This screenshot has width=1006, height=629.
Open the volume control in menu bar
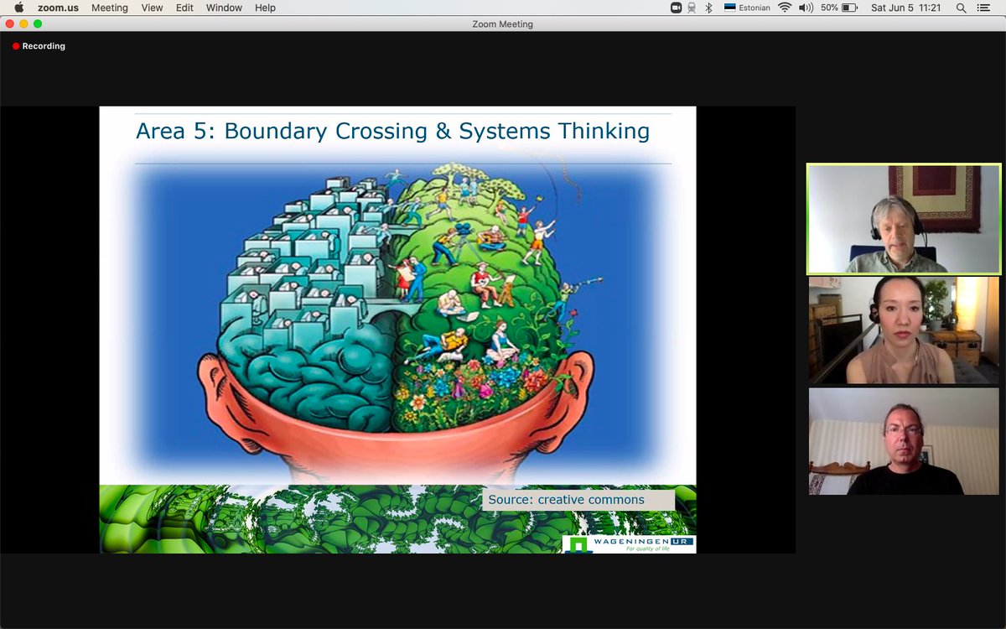click(806, 8)
